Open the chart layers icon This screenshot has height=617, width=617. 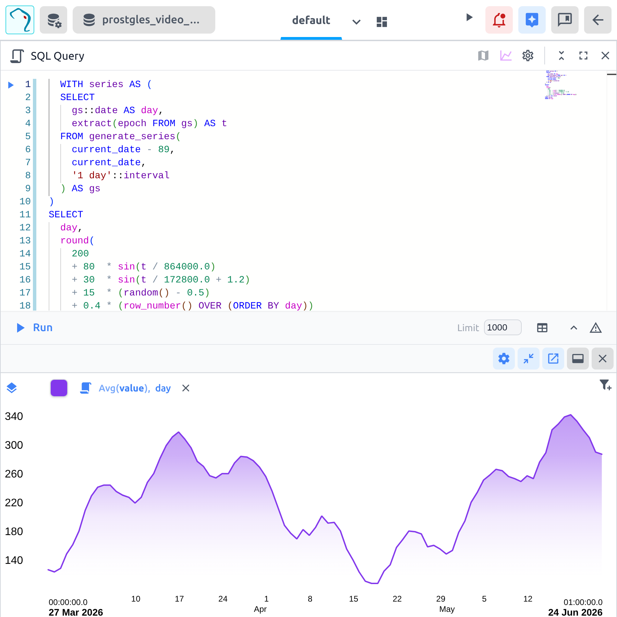(x=12, y=388)
